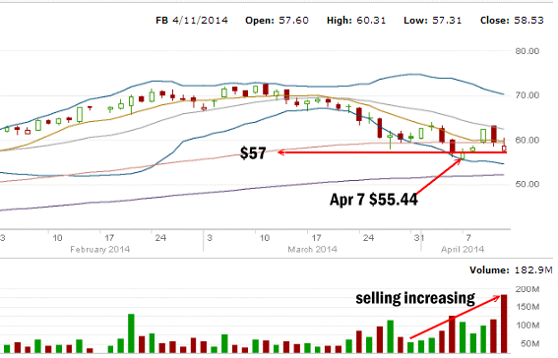Click the Volume: 182.9M readout
This screenshot has width=558, height=358.
pyautogui.click(x=511, y=270)
